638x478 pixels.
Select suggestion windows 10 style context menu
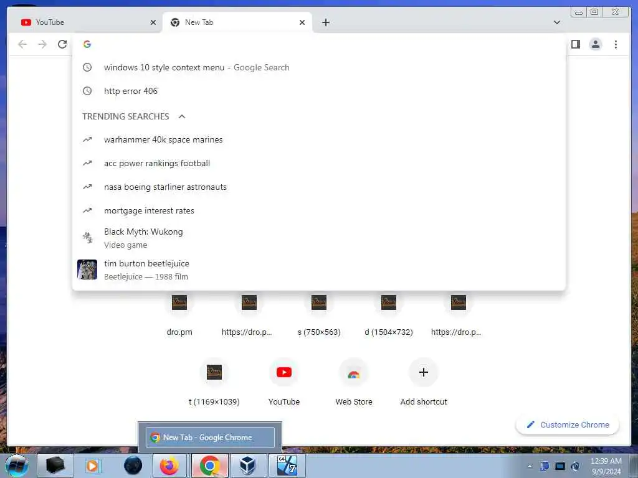click(318, 67)
